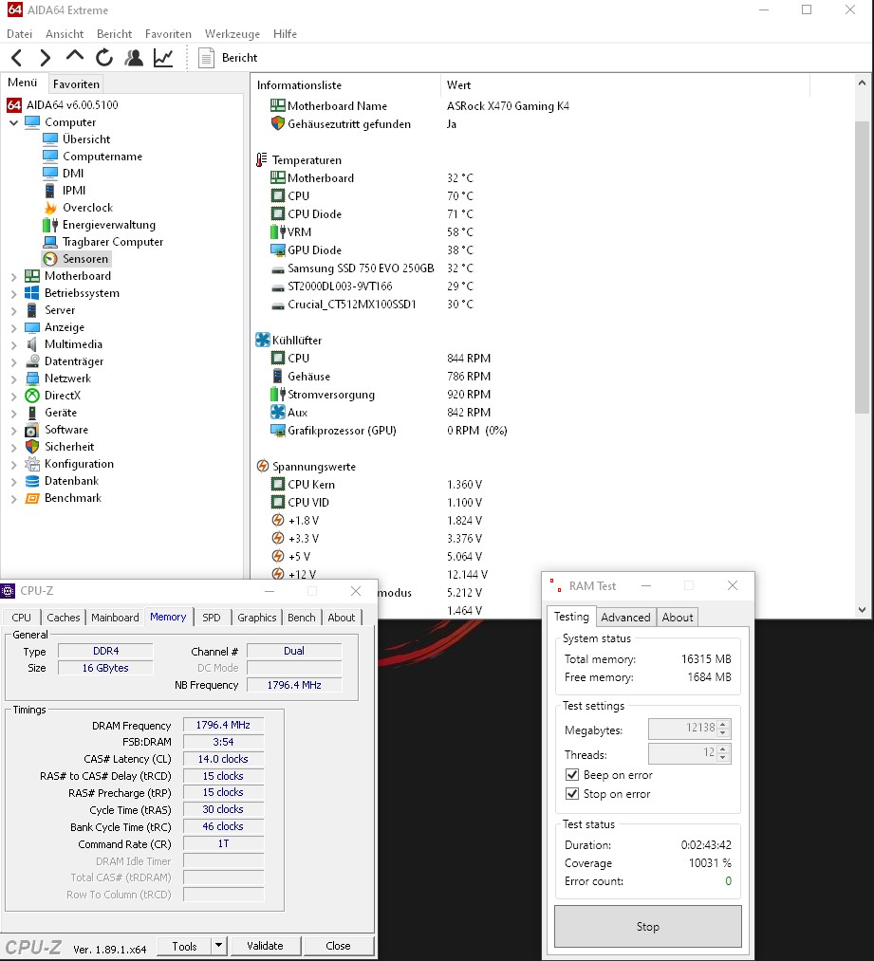Image resolution: width=874 pixels, height=961 pixels.
Task: Open the Datei menu
Action: click(20, 34)
